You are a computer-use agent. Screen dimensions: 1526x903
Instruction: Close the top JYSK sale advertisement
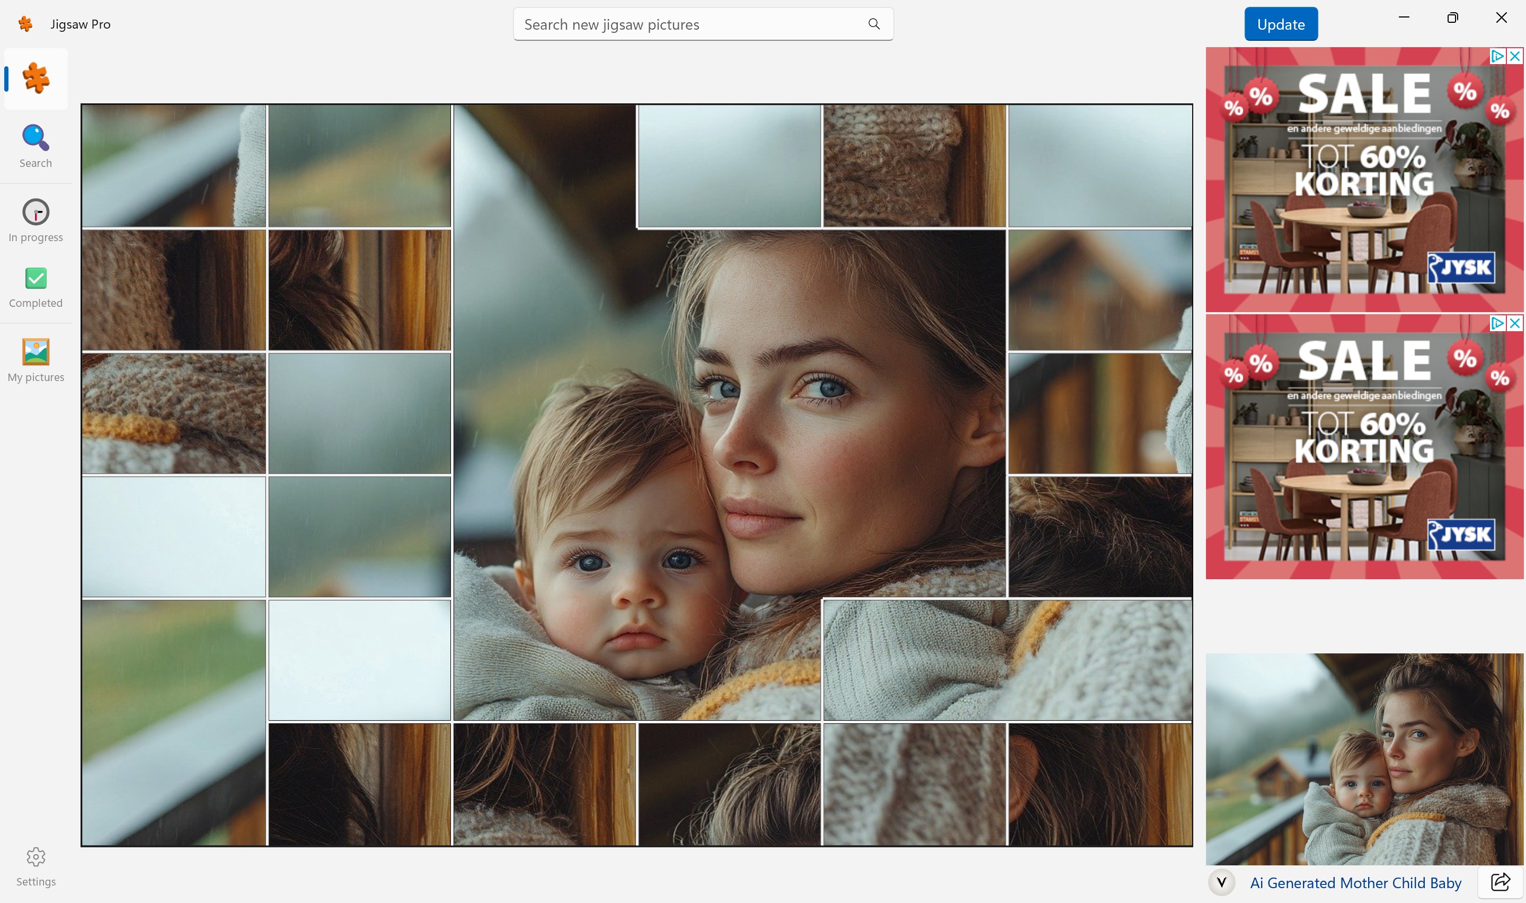click(1514, 55)
